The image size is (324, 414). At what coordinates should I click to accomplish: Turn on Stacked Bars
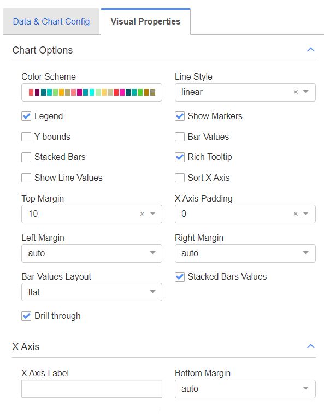[x=26, y=157]
